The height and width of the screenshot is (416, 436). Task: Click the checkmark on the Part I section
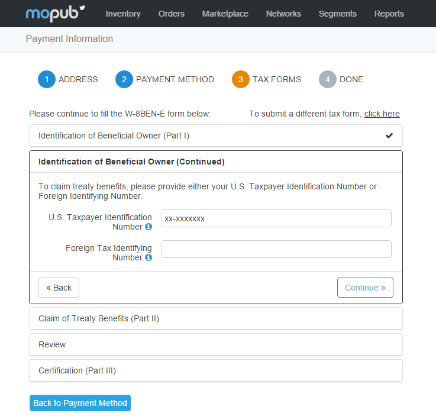(x=389, y=136)
